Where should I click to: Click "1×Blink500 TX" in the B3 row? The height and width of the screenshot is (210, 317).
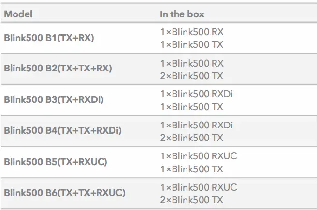point(191,107)
